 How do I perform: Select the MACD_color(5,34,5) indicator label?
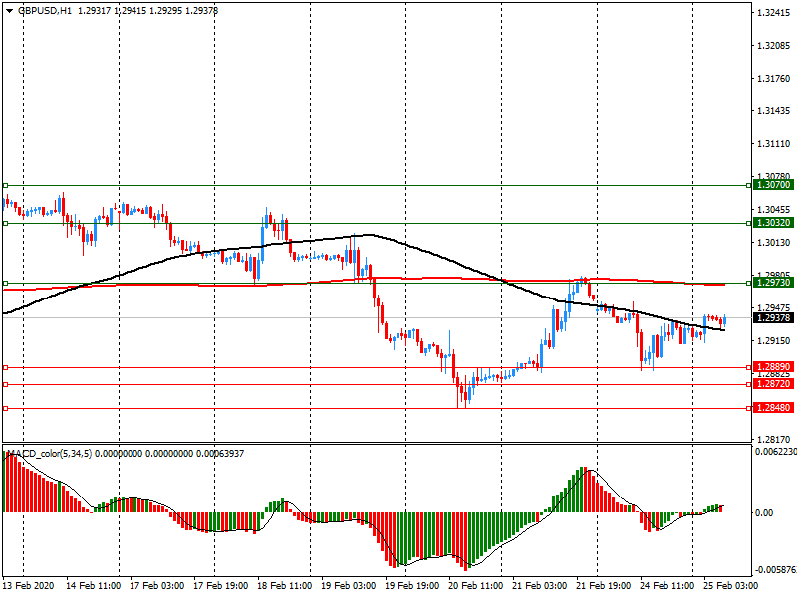click(49, 454)
